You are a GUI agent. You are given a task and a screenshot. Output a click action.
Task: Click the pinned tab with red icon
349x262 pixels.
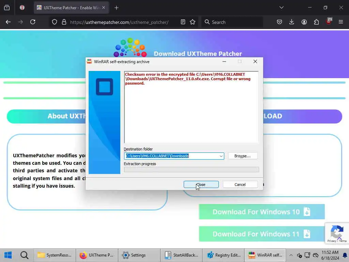point(22,8)
